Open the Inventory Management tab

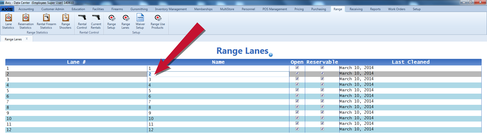pyautogui.click(x=171, y=9)
